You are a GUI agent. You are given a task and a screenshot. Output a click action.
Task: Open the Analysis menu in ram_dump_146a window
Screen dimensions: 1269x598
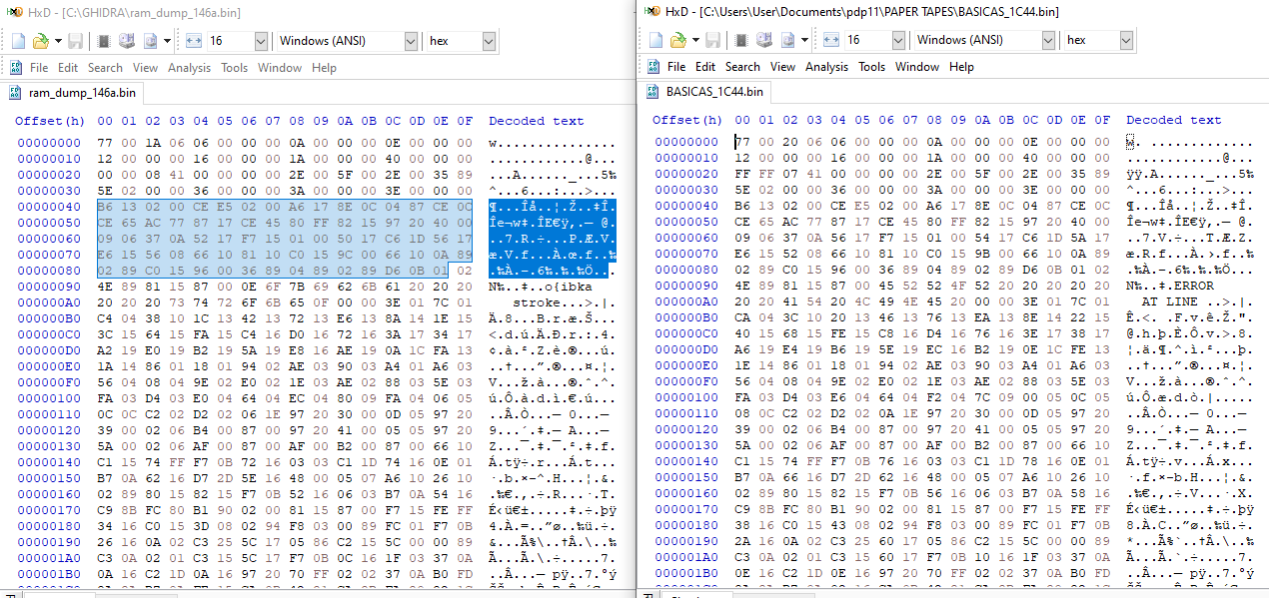point(189,68)
